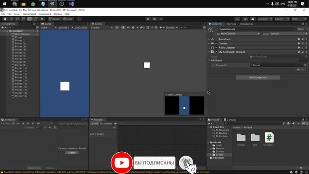The width and height of the screenshot is (309, 174).
Task: Collapse the Untitled scene in Hierarchy
Action: (x=8, y=31)
